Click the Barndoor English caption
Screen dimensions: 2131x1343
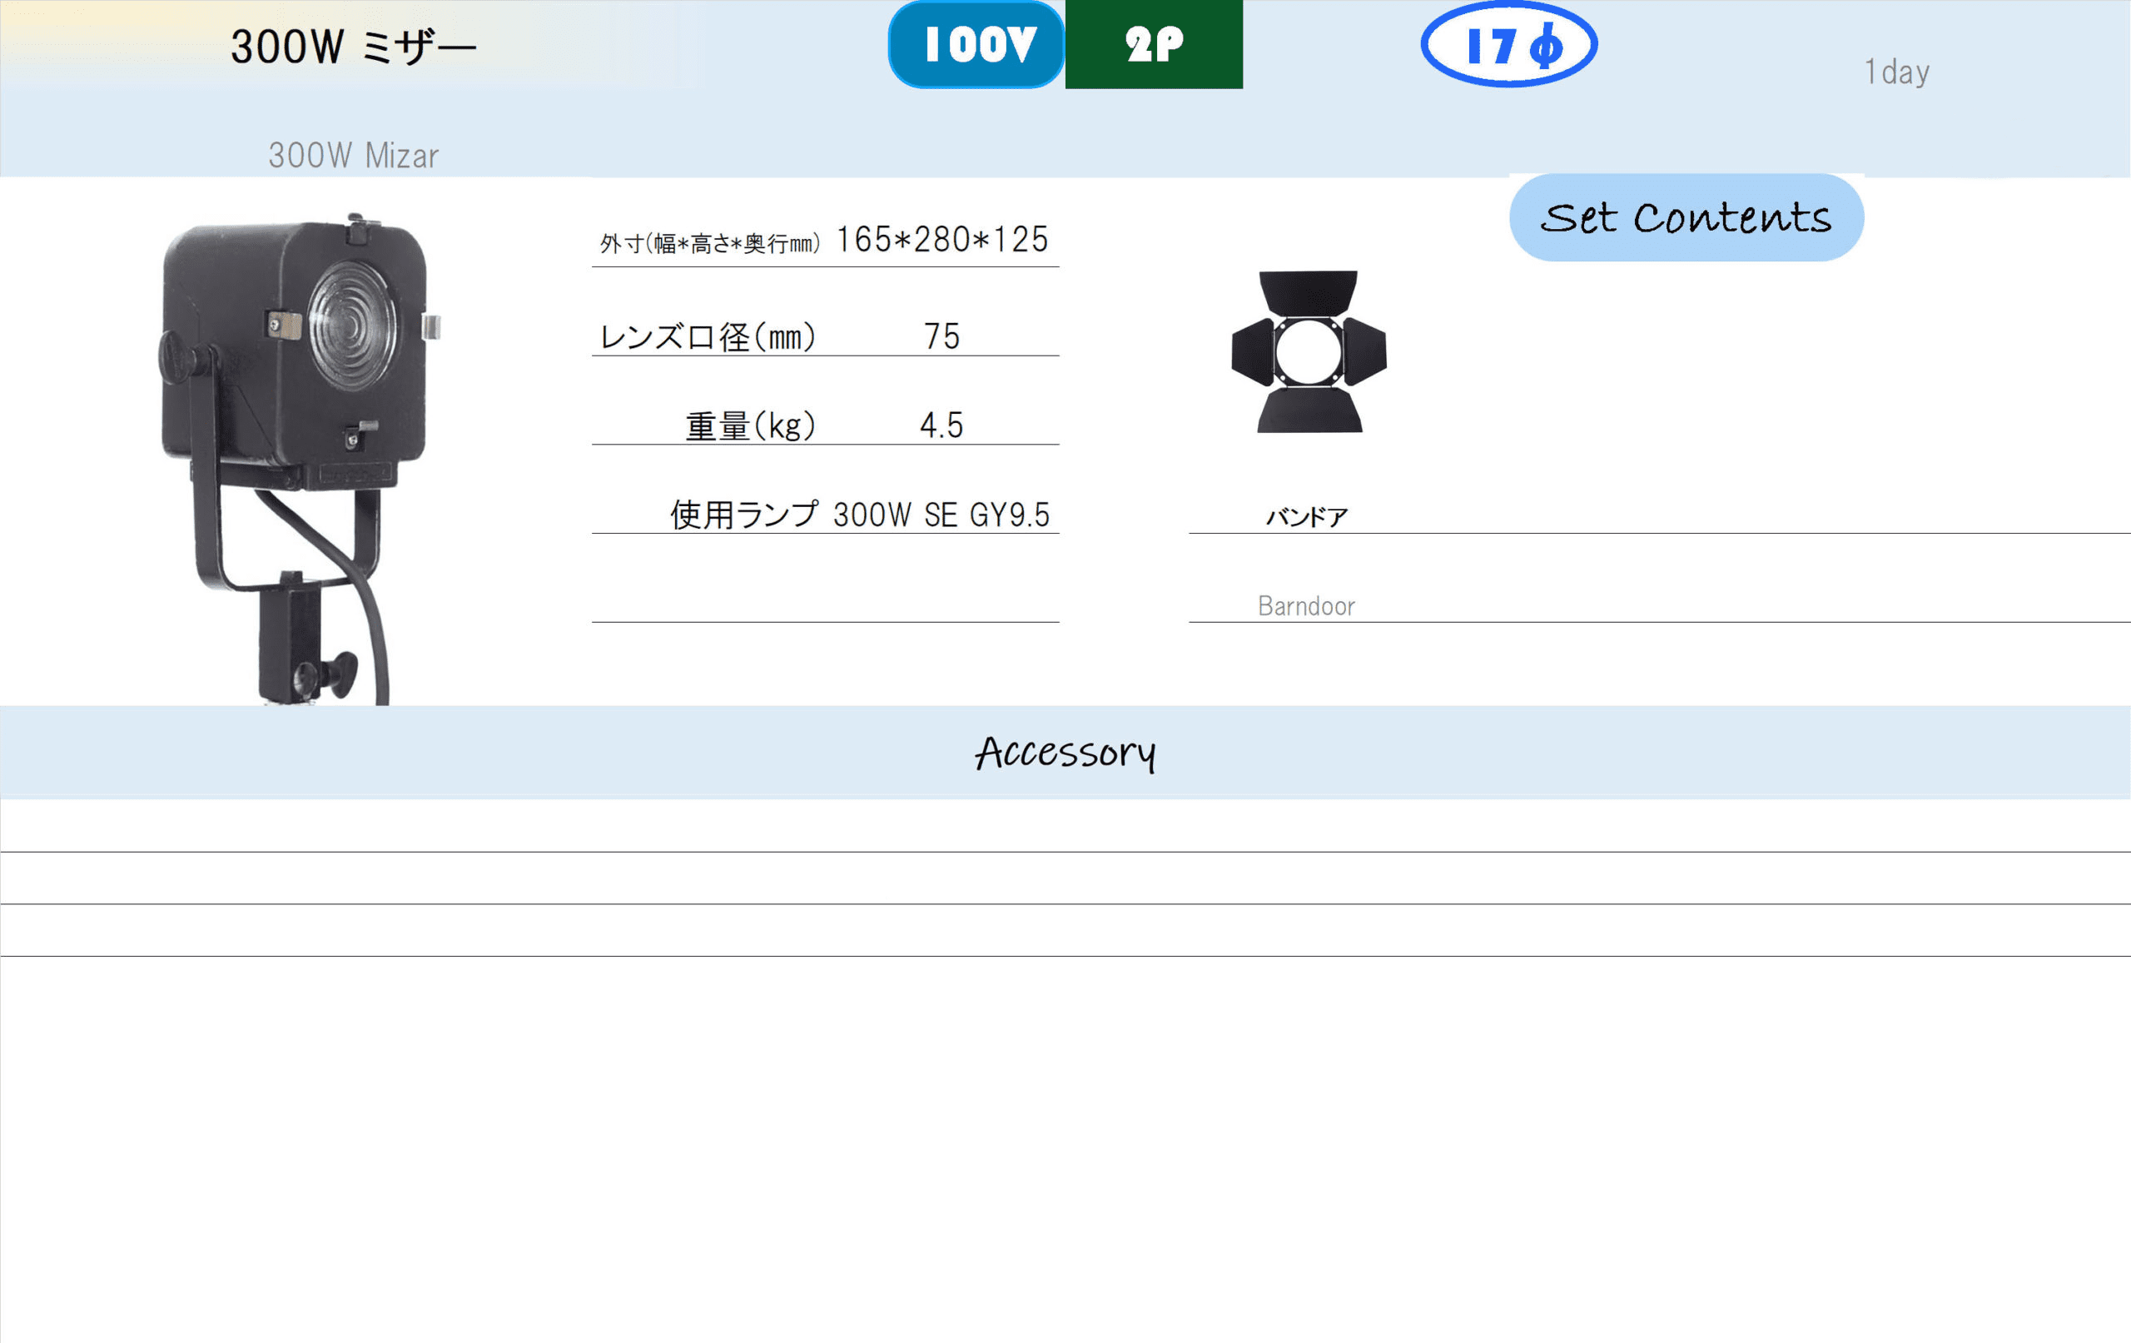(1306, 606)
